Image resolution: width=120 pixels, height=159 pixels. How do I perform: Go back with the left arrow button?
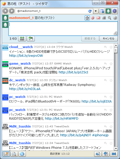5,11
